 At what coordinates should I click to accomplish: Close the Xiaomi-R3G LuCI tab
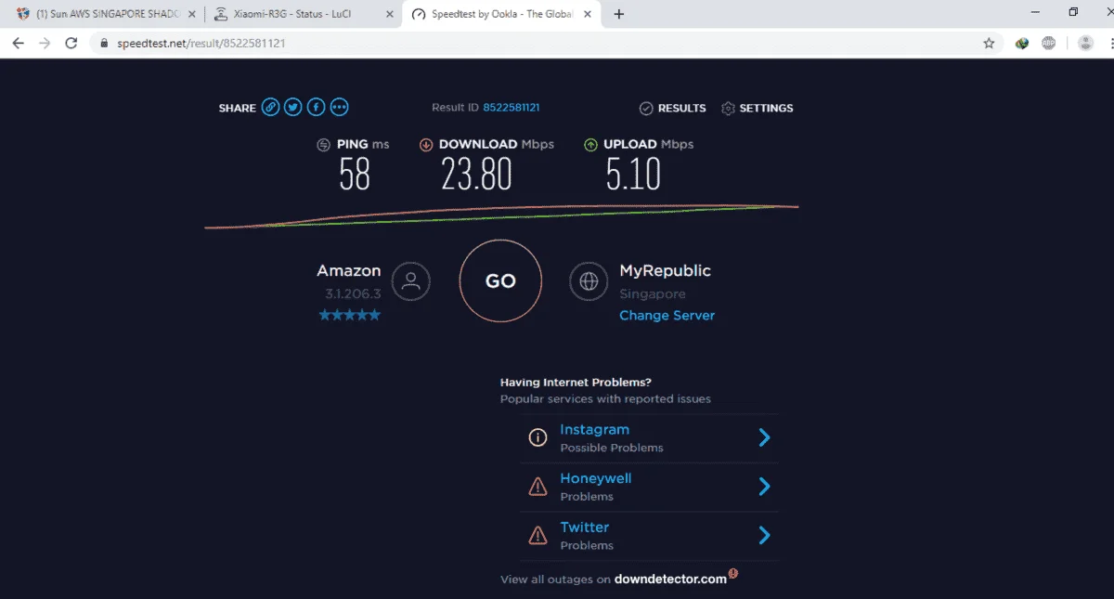390,14
